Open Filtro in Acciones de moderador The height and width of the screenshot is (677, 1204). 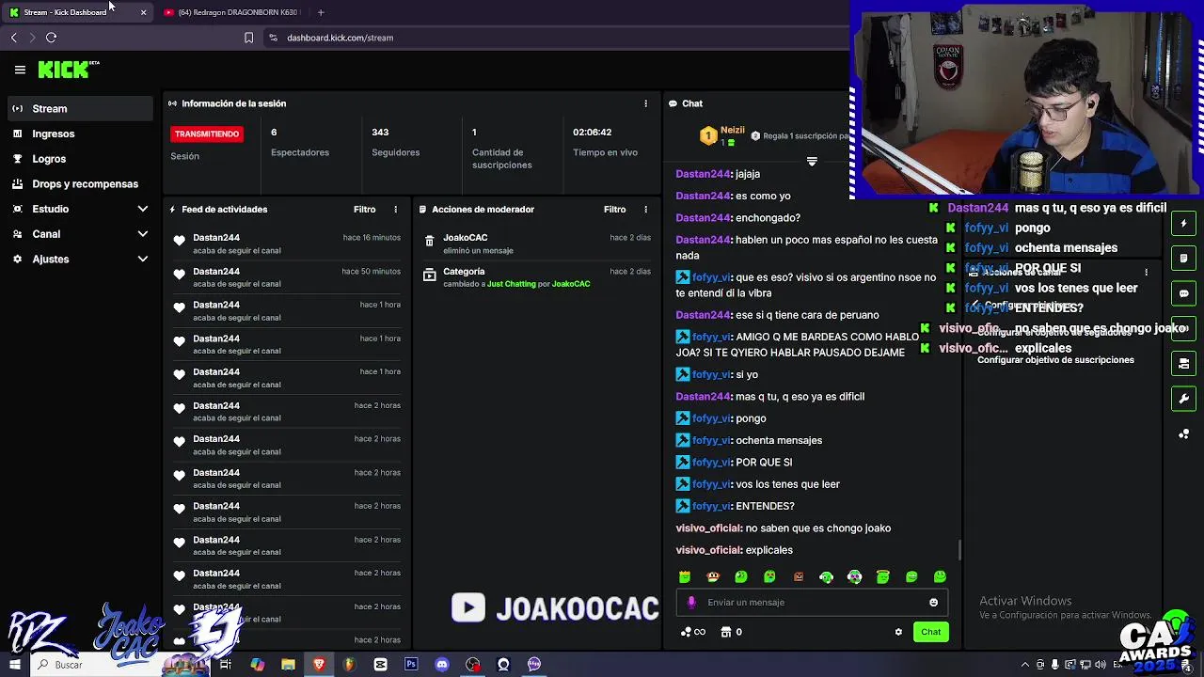pos(614,210)
